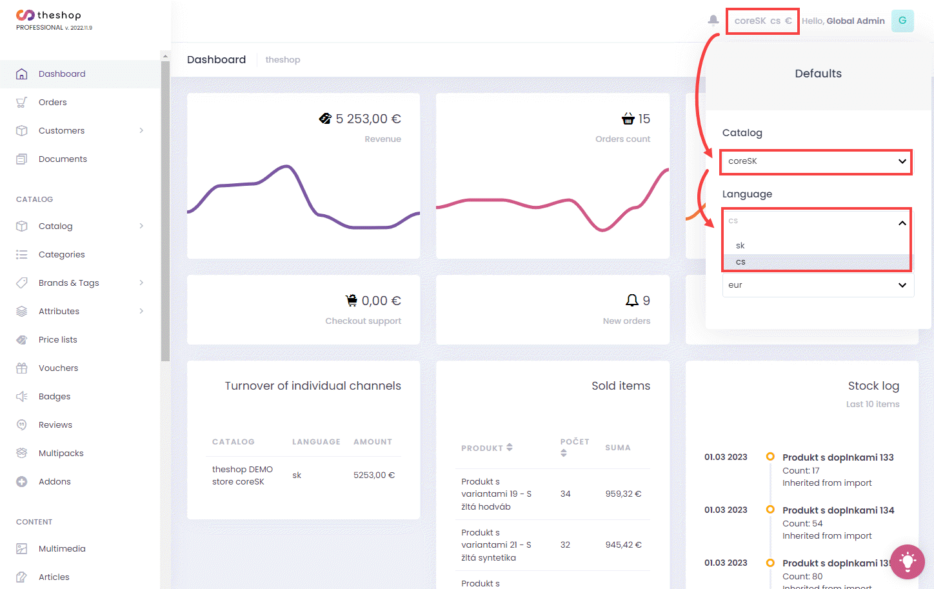The image size is (934, 589).
Task: Open Price lists page
Action: 58,339
